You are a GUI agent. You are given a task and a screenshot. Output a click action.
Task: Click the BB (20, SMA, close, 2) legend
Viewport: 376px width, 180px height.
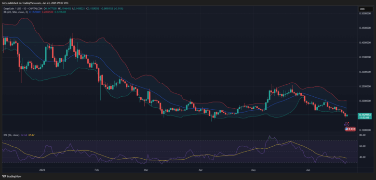pyautogui.click(x=15, y=12)
